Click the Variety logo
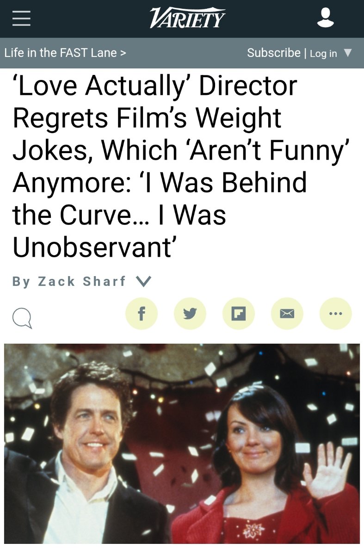The width and height of the screenshot is (364, 555). 188,18
